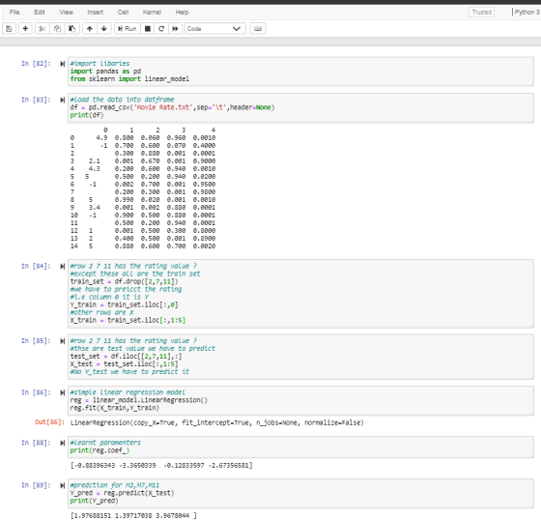The image size is (541, 521).
Task: Click inside the pd.read_csv code cell
Action: pyautogui.click(x=300, y=107)
